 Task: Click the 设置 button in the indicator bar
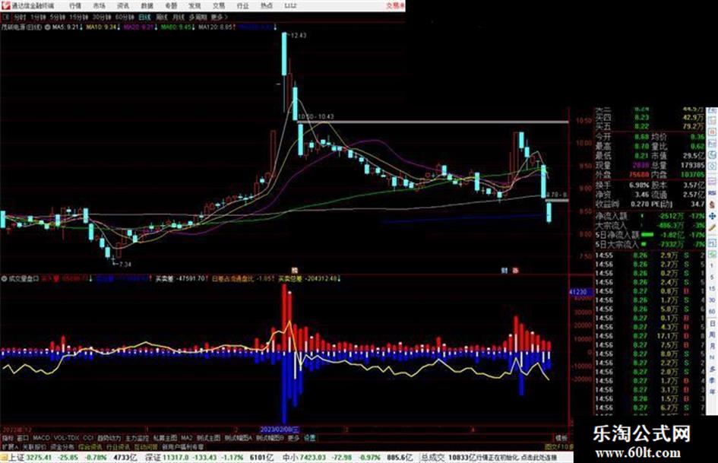tap(310, 438)
